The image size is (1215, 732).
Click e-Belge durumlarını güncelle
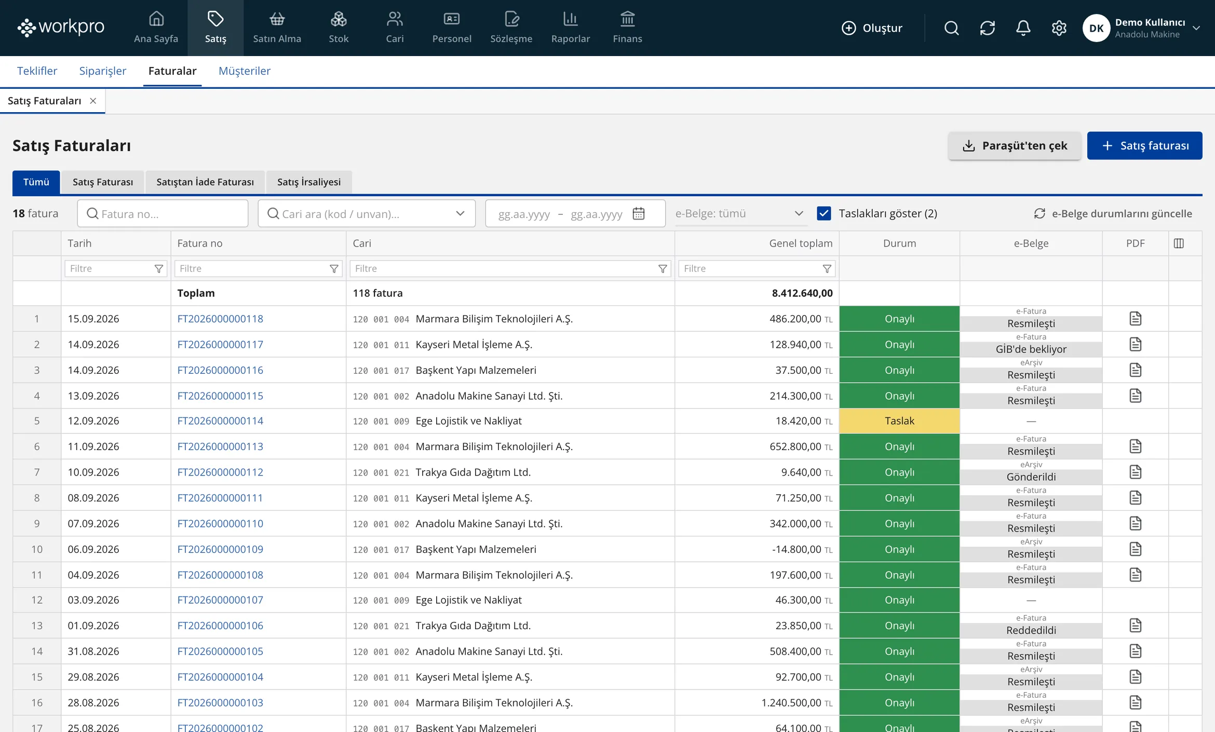[1113, 213]
